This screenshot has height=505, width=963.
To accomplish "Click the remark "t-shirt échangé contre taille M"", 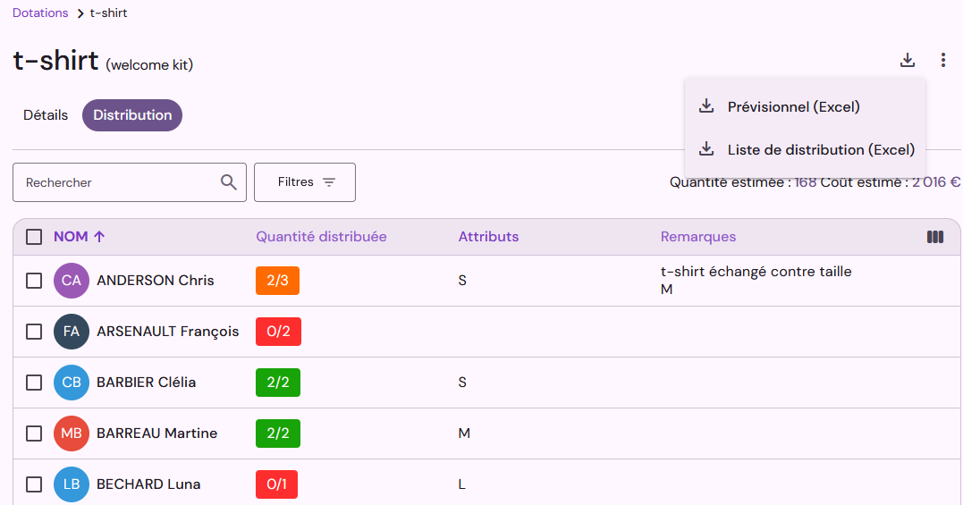I will (x=756, y=281).
